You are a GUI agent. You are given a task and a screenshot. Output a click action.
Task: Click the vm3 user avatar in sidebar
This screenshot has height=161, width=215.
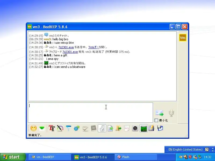183,38
